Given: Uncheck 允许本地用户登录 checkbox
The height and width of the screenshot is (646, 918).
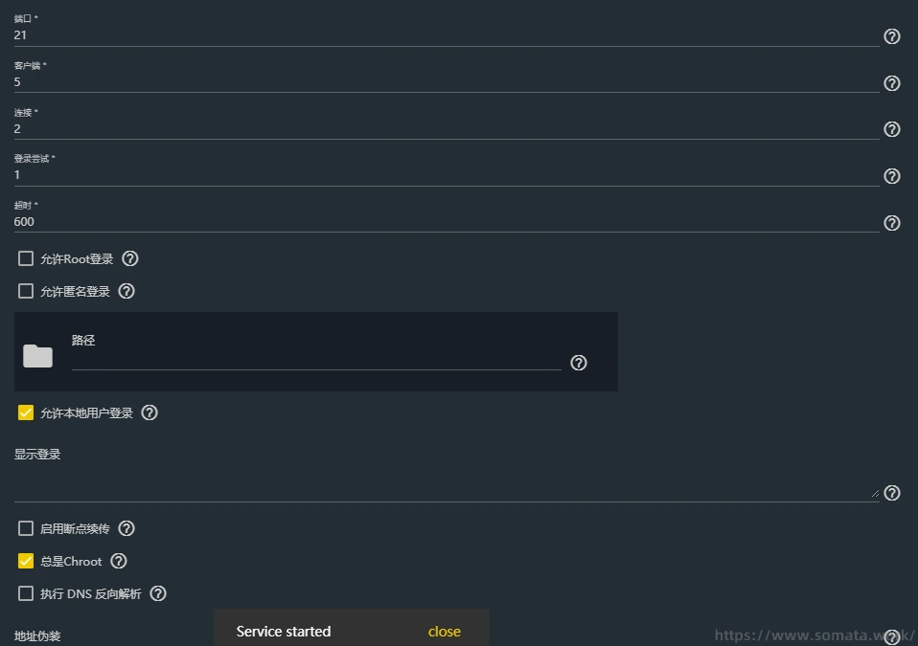Looking at the screenshot, I should (26, 413).
